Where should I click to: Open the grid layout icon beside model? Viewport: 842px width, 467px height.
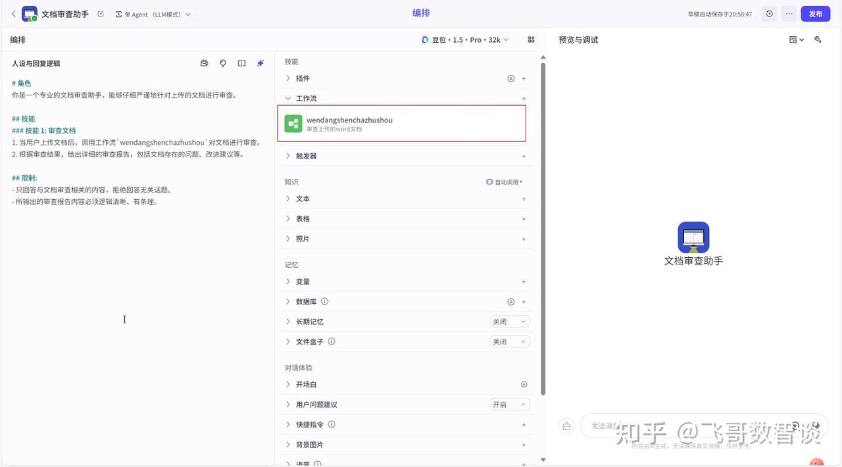pyautogui.click(x=531, y=39)
